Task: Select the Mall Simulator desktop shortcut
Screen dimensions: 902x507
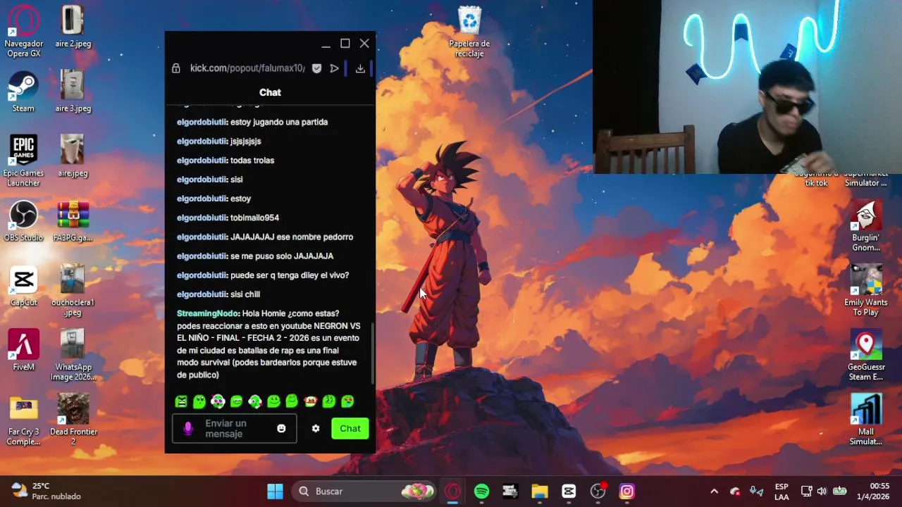Action: point(866,420)
